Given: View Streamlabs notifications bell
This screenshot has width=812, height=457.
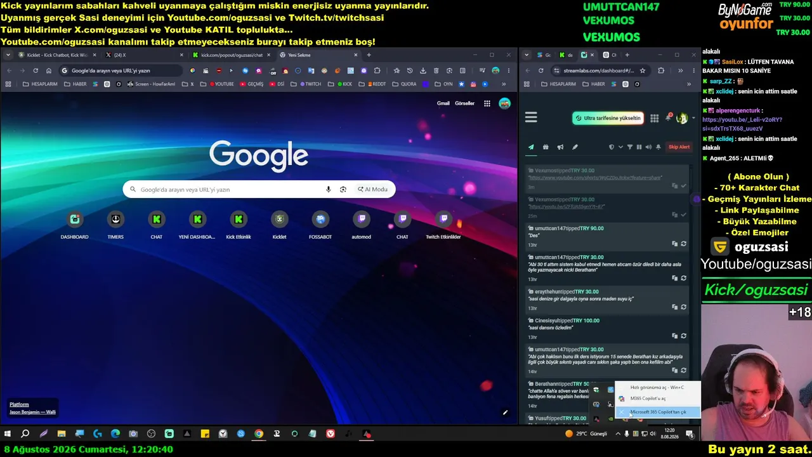Looking at the screenshot, I should point(669,117).
